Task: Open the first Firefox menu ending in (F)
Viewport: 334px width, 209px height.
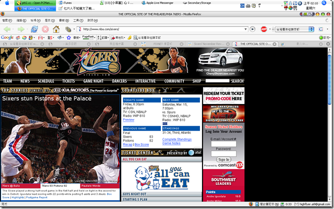Action: click(7, 20)
